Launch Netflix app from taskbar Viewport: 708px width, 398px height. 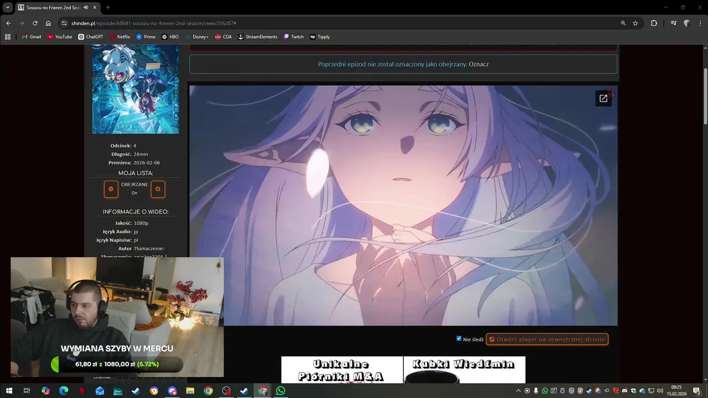[82, 391]
